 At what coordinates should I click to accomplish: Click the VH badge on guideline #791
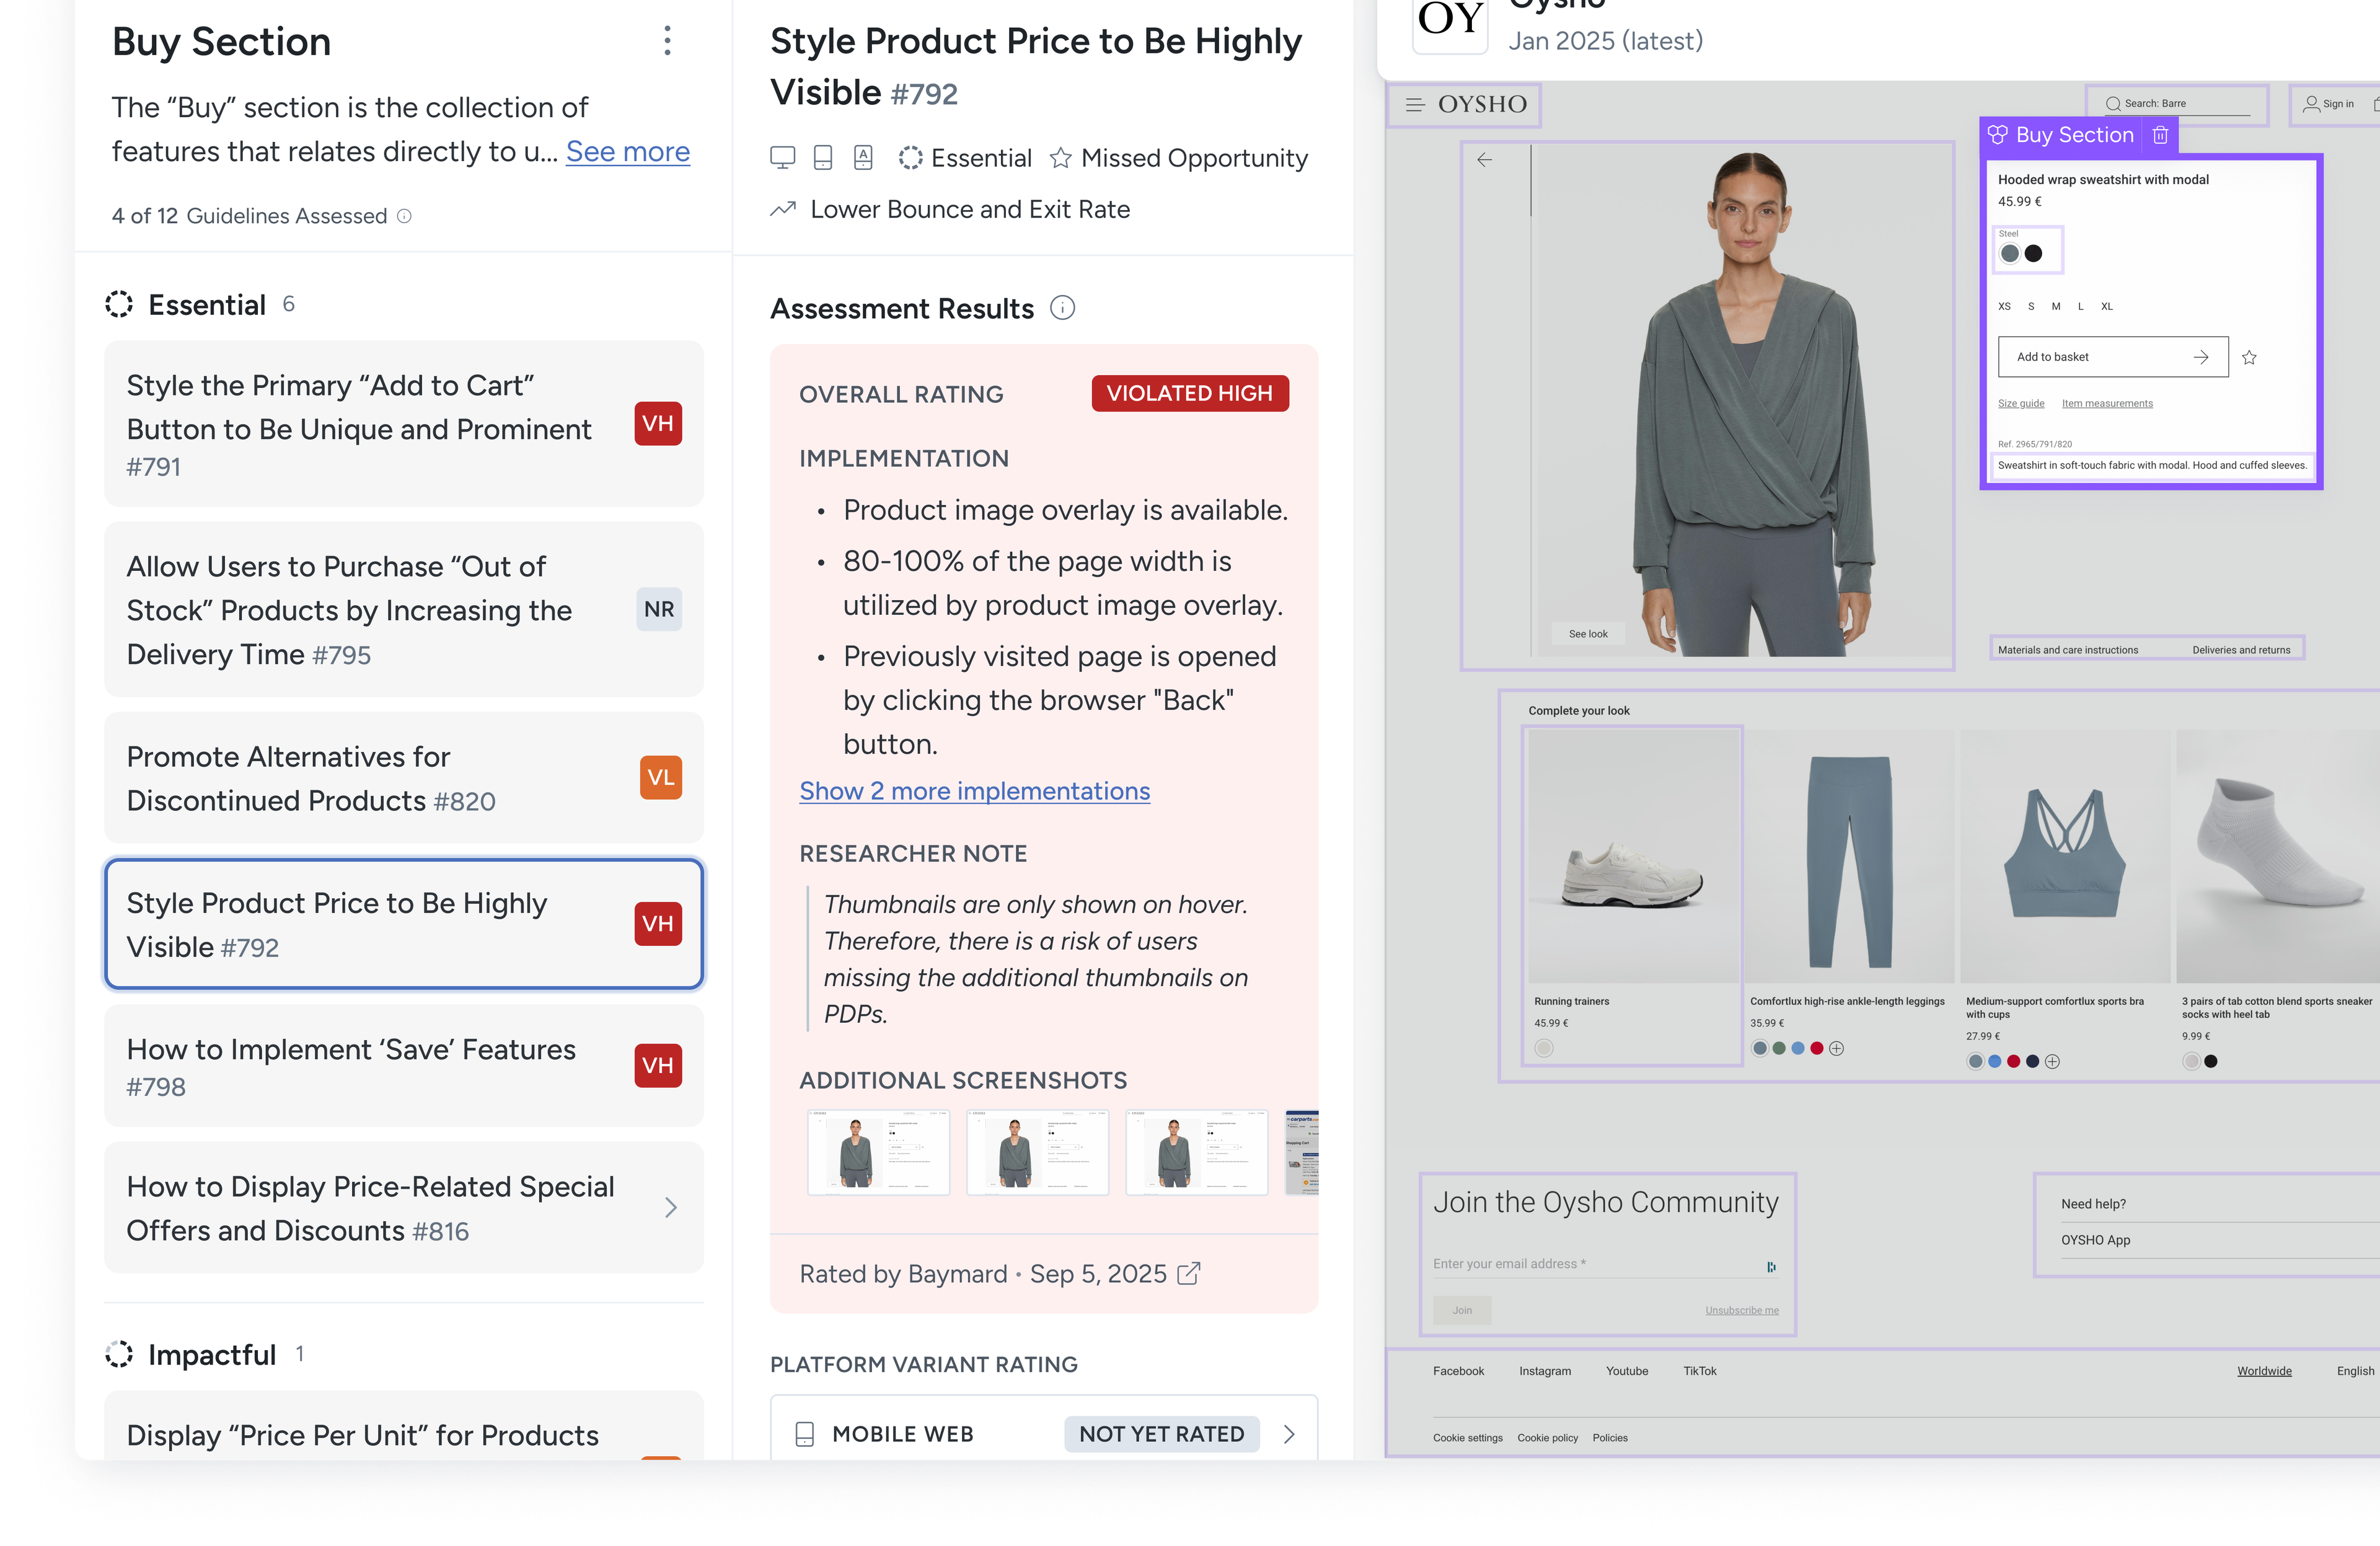tap(658, 424)
